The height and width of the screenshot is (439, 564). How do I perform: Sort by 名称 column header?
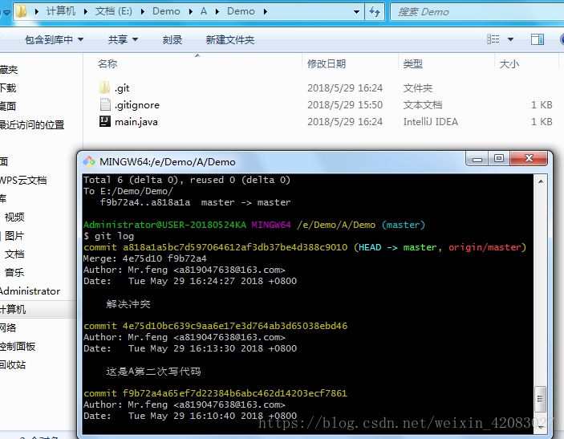click(x=108, y=63)
